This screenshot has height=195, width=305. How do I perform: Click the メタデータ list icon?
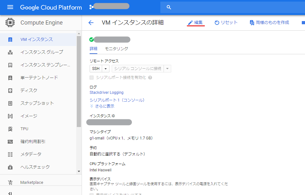pos(10,154)
